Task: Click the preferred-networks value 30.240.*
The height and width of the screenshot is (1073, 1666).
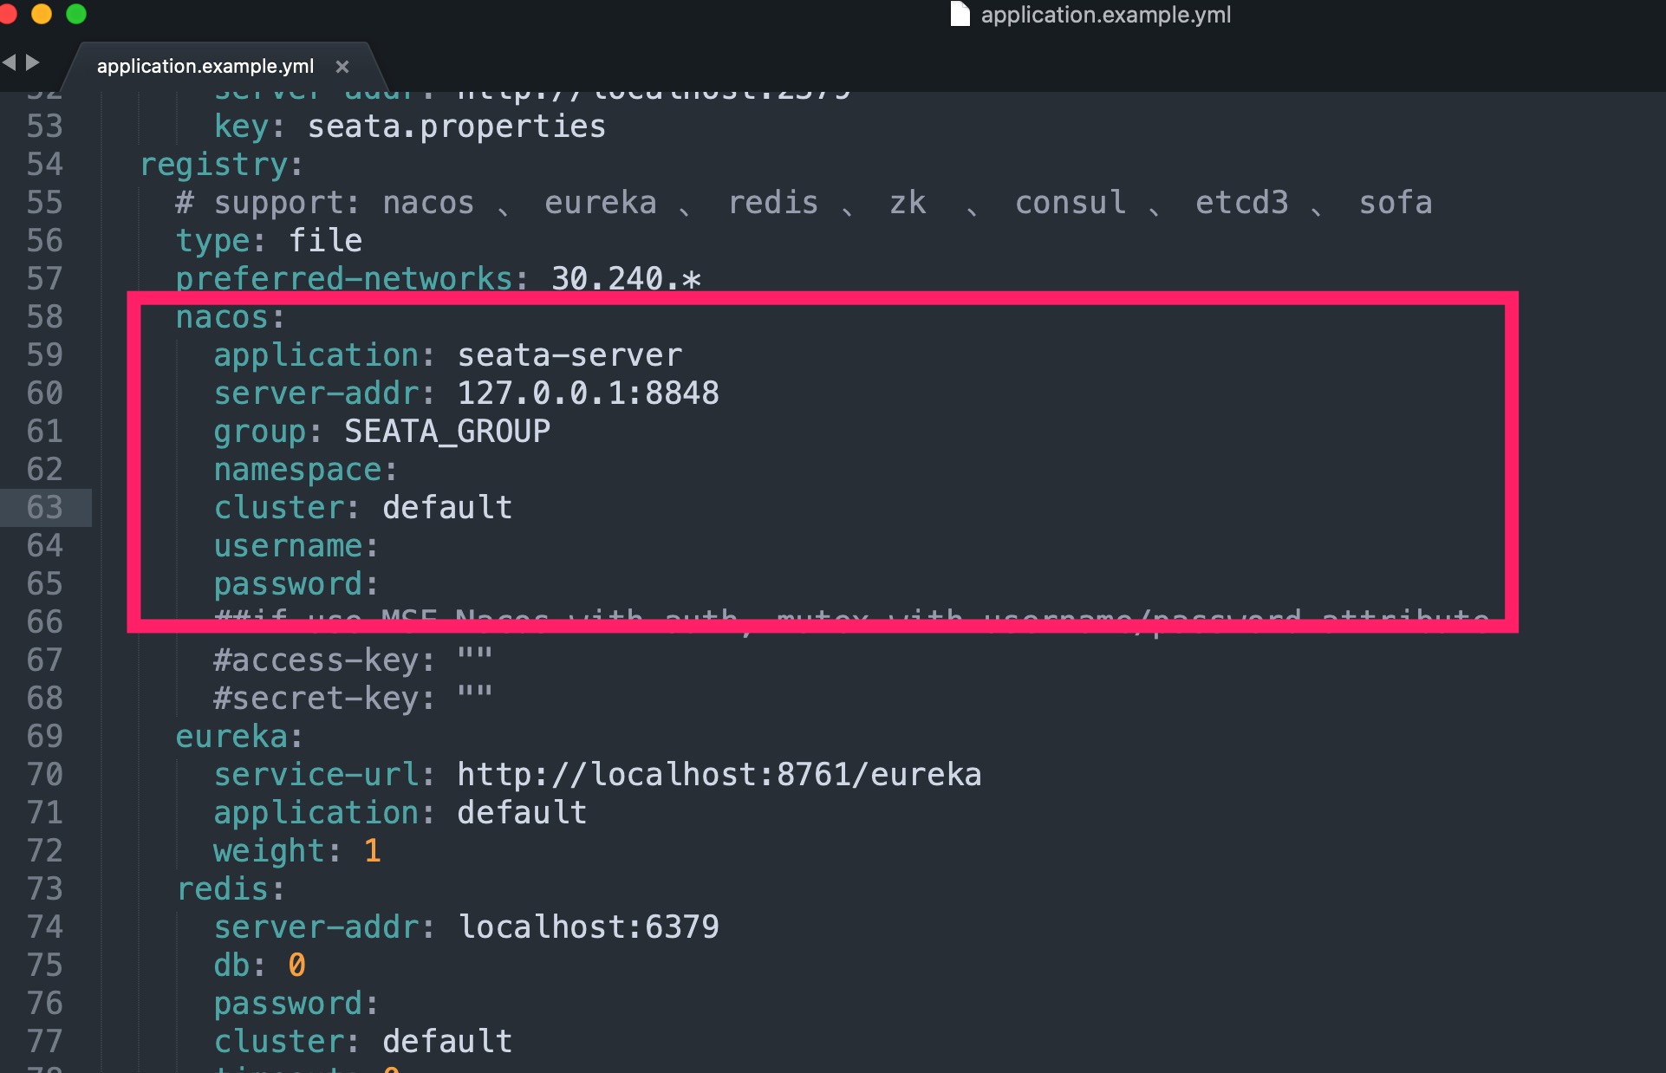Action: [626, 278]
